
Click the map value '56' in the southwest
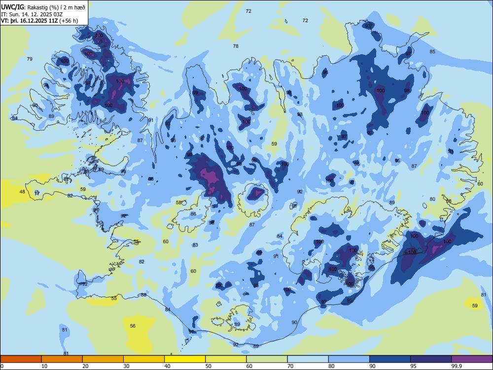(133, 326)
